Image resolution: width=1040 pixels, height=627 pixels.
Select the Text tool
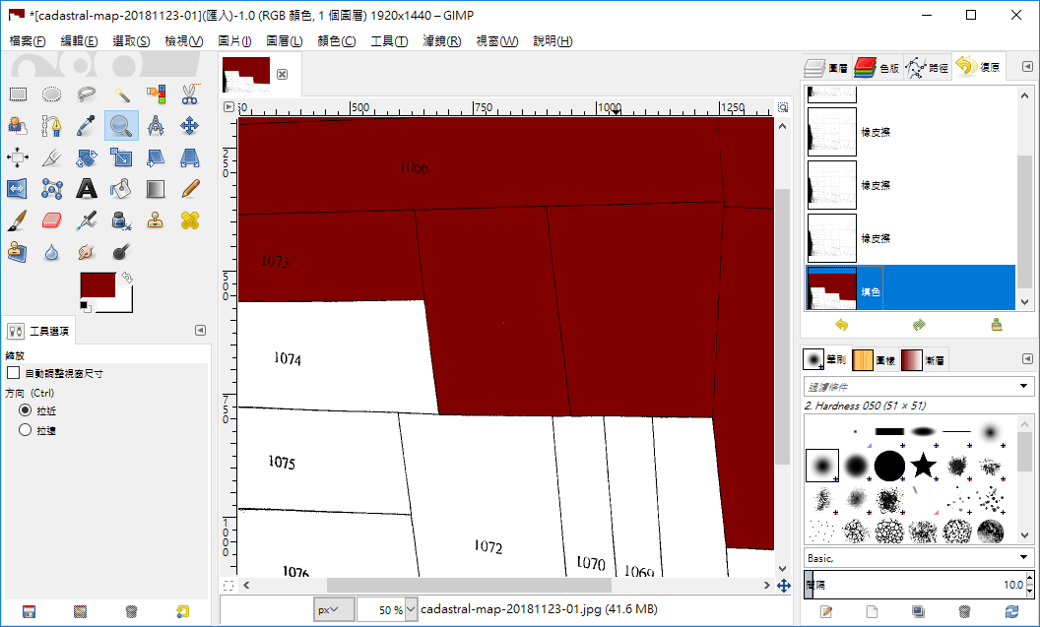pos(87,188)
